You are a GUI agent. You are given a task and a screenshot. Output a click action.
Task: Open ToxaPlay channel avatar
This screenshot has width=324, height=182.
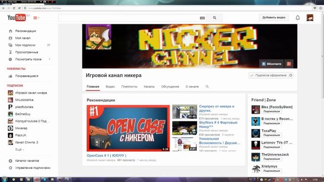click(x=256, y=133)
